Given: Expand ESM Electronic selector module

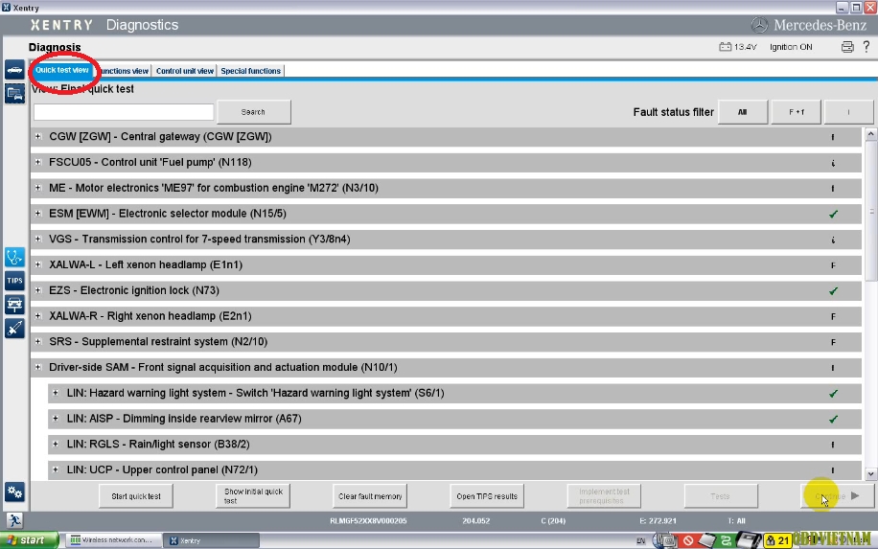Looking at the screenshot, I should click(37, 214).
